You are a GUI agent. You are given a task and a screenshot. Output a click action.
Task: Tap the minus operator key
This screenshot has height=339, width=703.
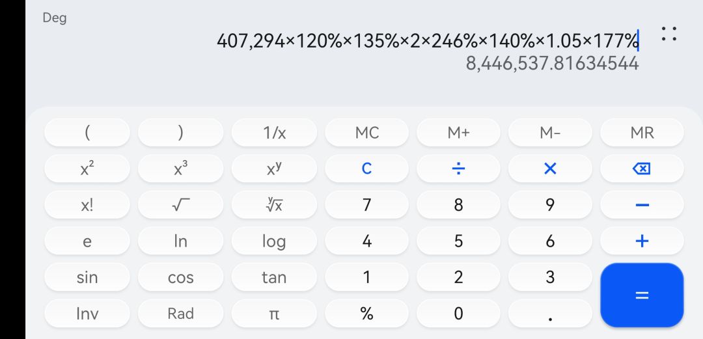click(642, 205)
